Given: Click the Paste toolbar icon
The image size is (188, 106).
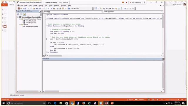Looking at the screenshot, I should coord(34,9).
